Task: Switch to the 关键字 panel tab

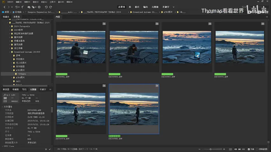Action: (x=43, y=90)
